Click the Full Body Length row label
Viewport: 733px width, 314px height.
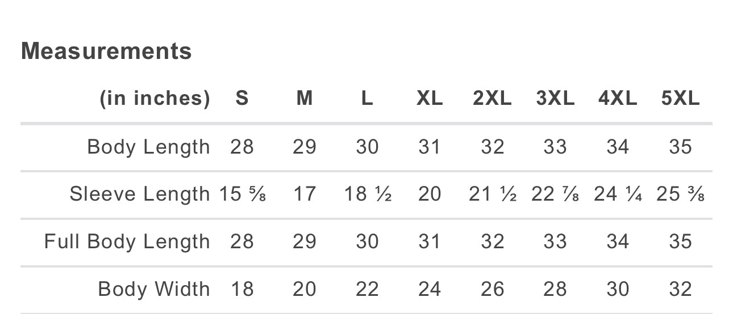[127, 242]
